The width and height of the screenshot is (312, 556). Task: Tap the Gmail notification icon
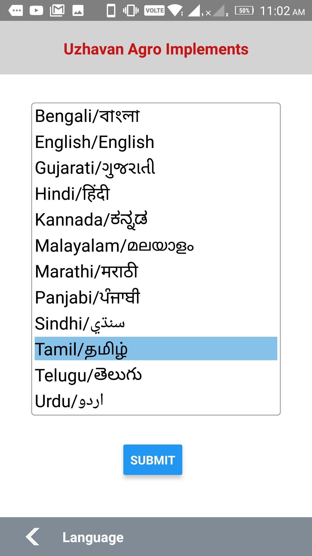click(57, 11)
